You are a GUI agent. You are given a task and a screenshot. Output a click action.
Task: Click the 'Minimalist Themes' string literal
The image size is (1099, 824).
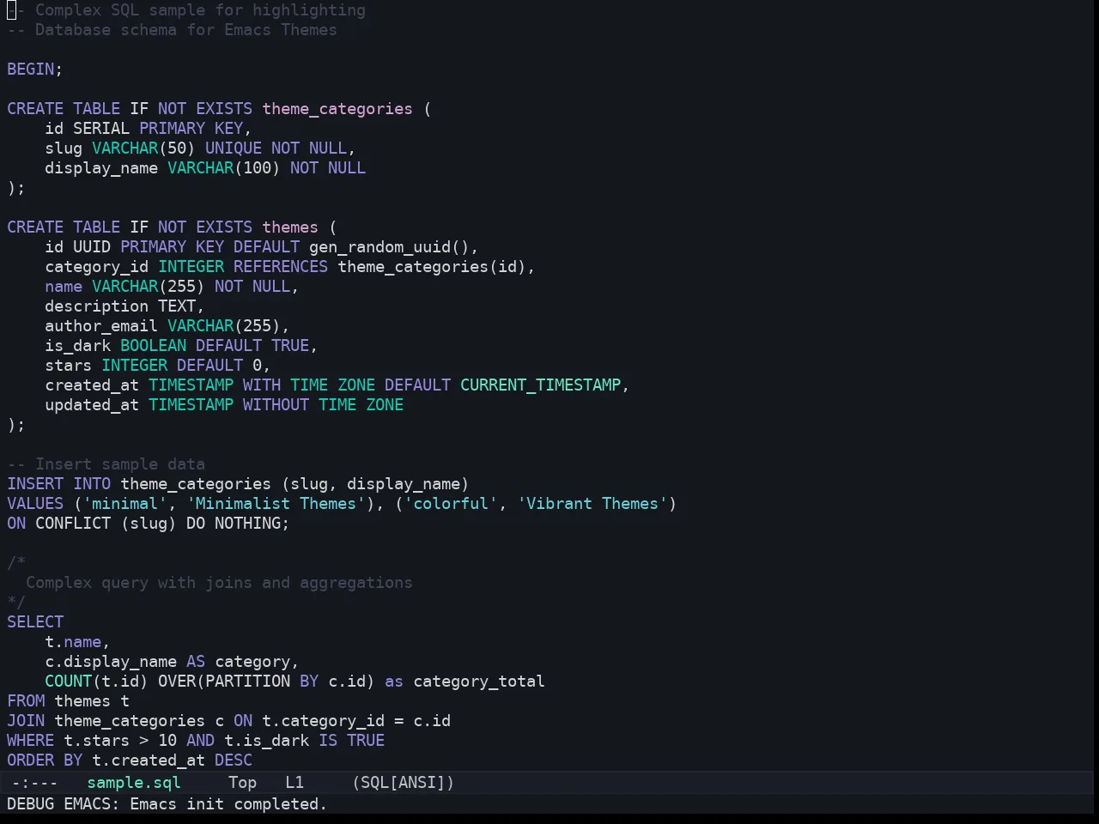click(276, 504)
